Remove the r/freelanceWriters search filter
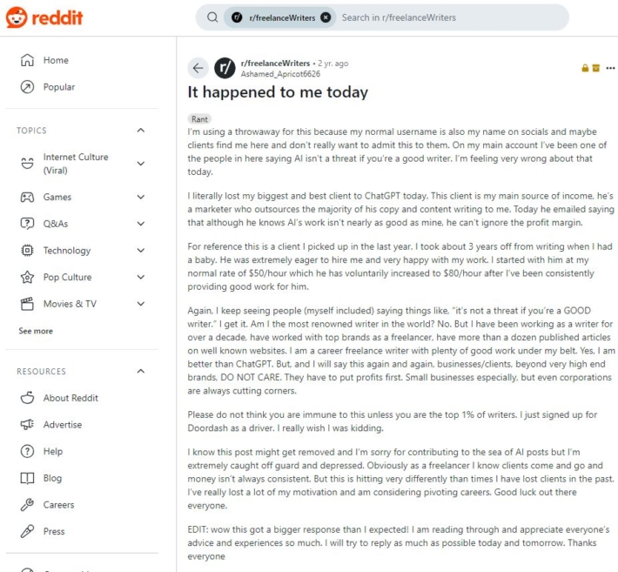This screenshot has height=572, width=618. point(326,17)
